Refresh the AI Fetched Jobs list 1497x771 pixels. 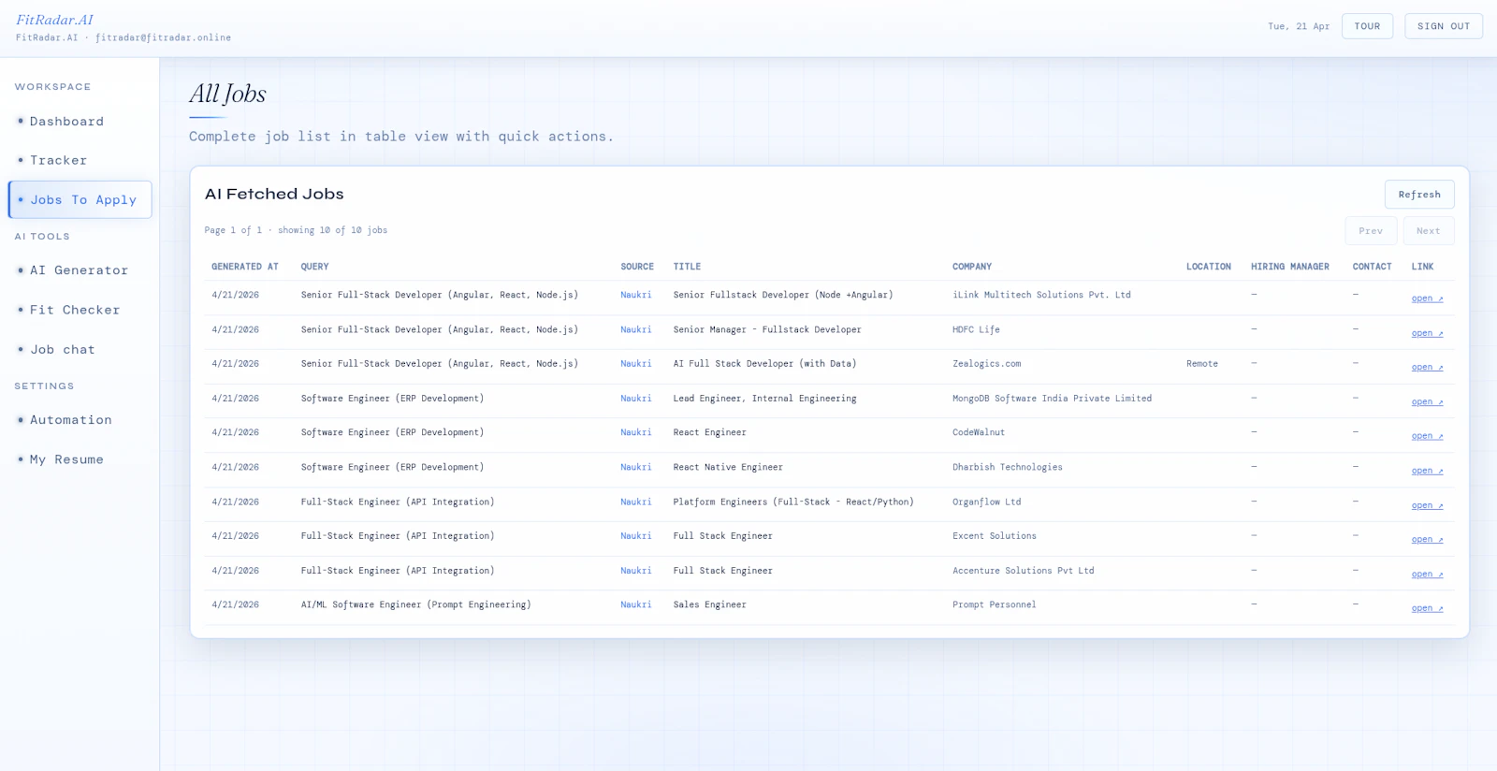pyautogui.click(x=1419, y=195)
